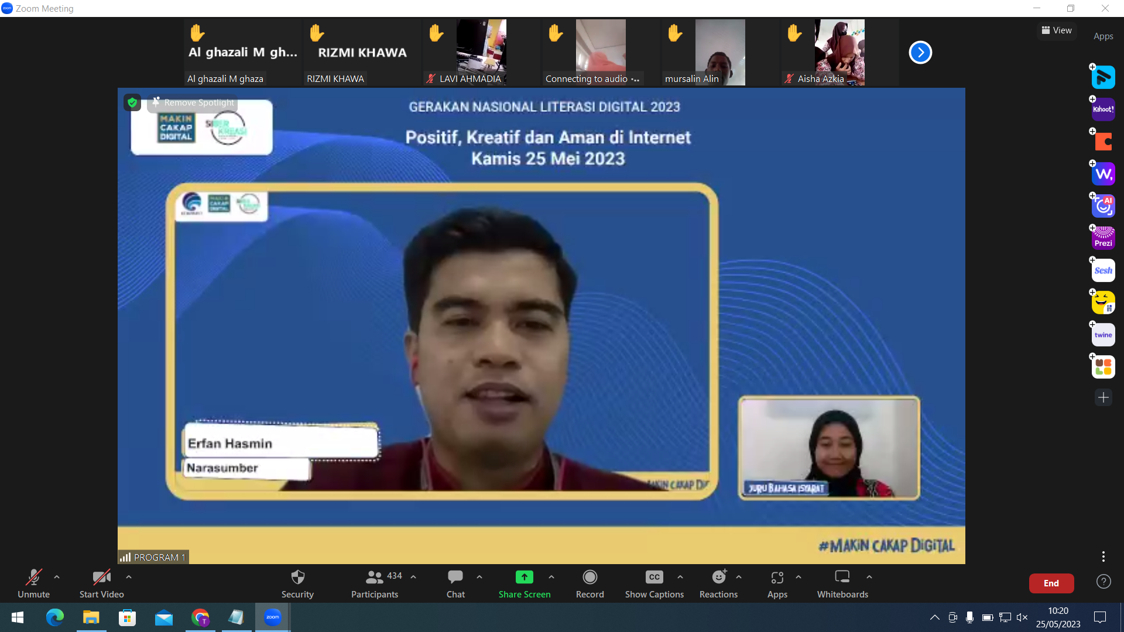Select Al ghazali M ghaza participant tile
The width and height of the screenshot is (1124, 632).
243,53
